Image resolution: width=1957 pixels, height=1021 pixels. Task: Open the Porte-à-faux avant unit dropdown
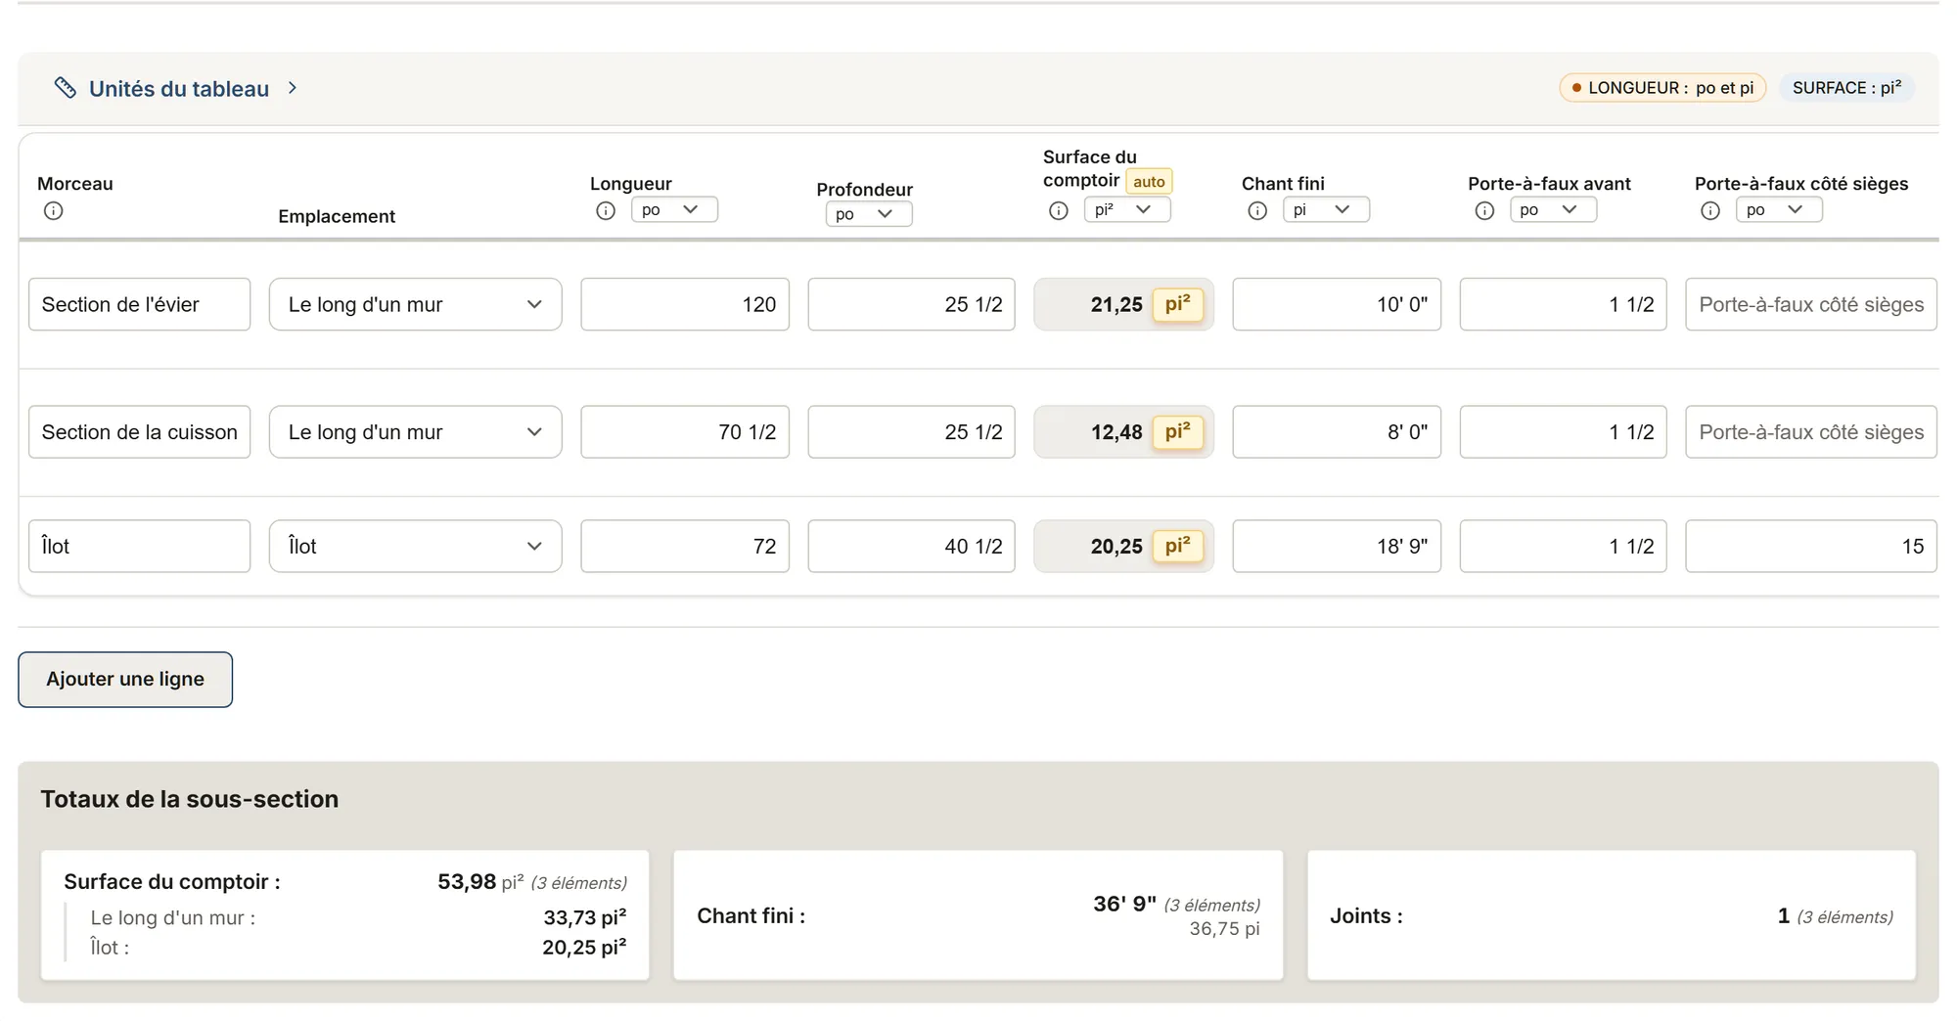(x=1553, y=209)
